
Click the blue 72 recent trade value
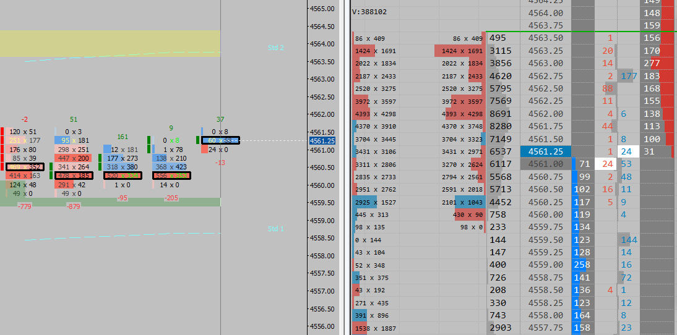pos(627,278)
